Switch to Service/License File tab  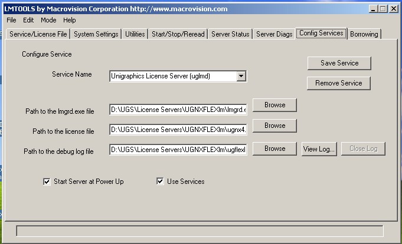coord(38,34)
